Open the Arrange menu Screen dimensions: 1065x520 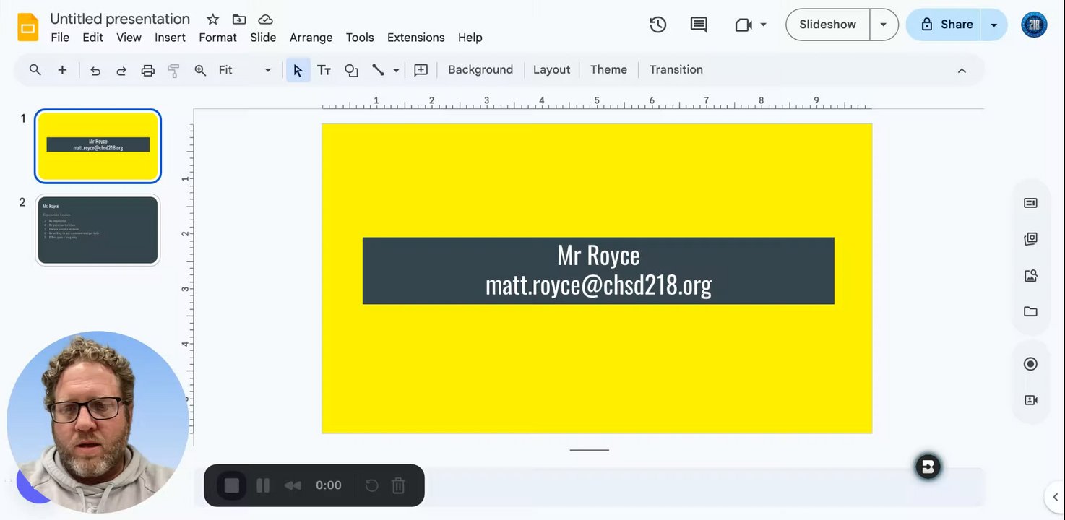311,38
